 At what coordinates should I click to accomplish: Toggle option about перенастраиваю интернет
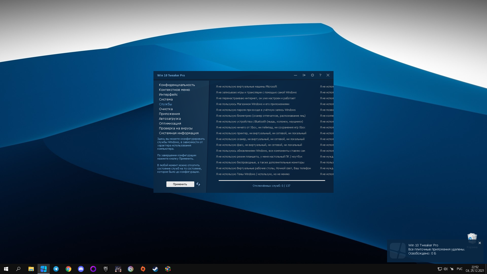256,98
